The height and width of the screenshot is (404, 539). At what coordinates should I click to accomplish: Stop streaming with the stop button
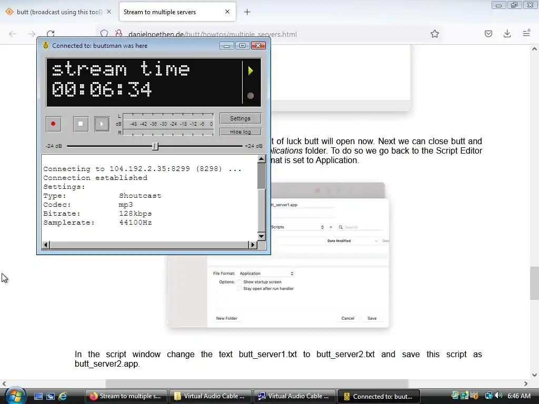(x=81, y=124)
